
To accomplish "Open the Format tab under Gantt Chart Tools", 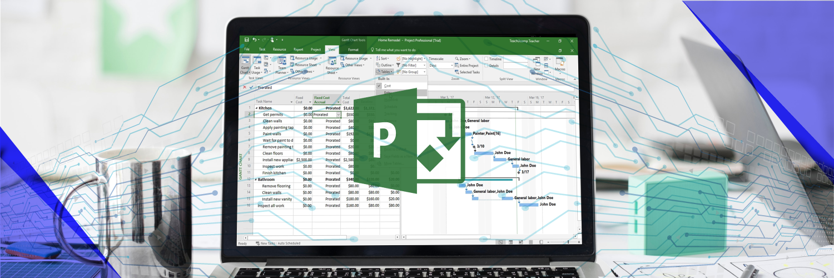I will [353, 49].
